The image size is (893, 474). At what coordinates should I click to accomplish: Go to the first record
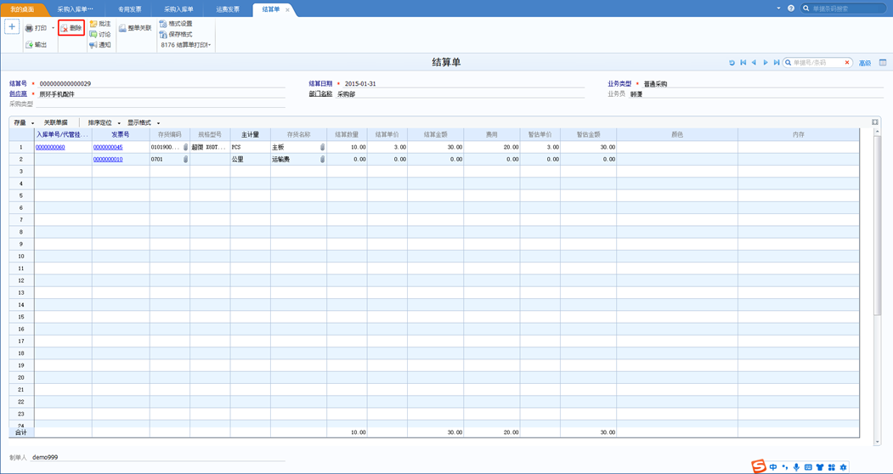[x=743, y=63]
